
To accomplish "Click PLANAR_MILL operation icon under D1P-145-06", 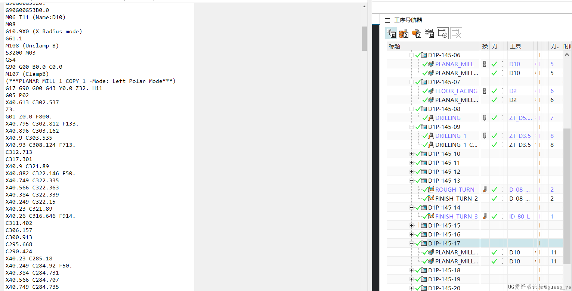I will click(431, 64).
